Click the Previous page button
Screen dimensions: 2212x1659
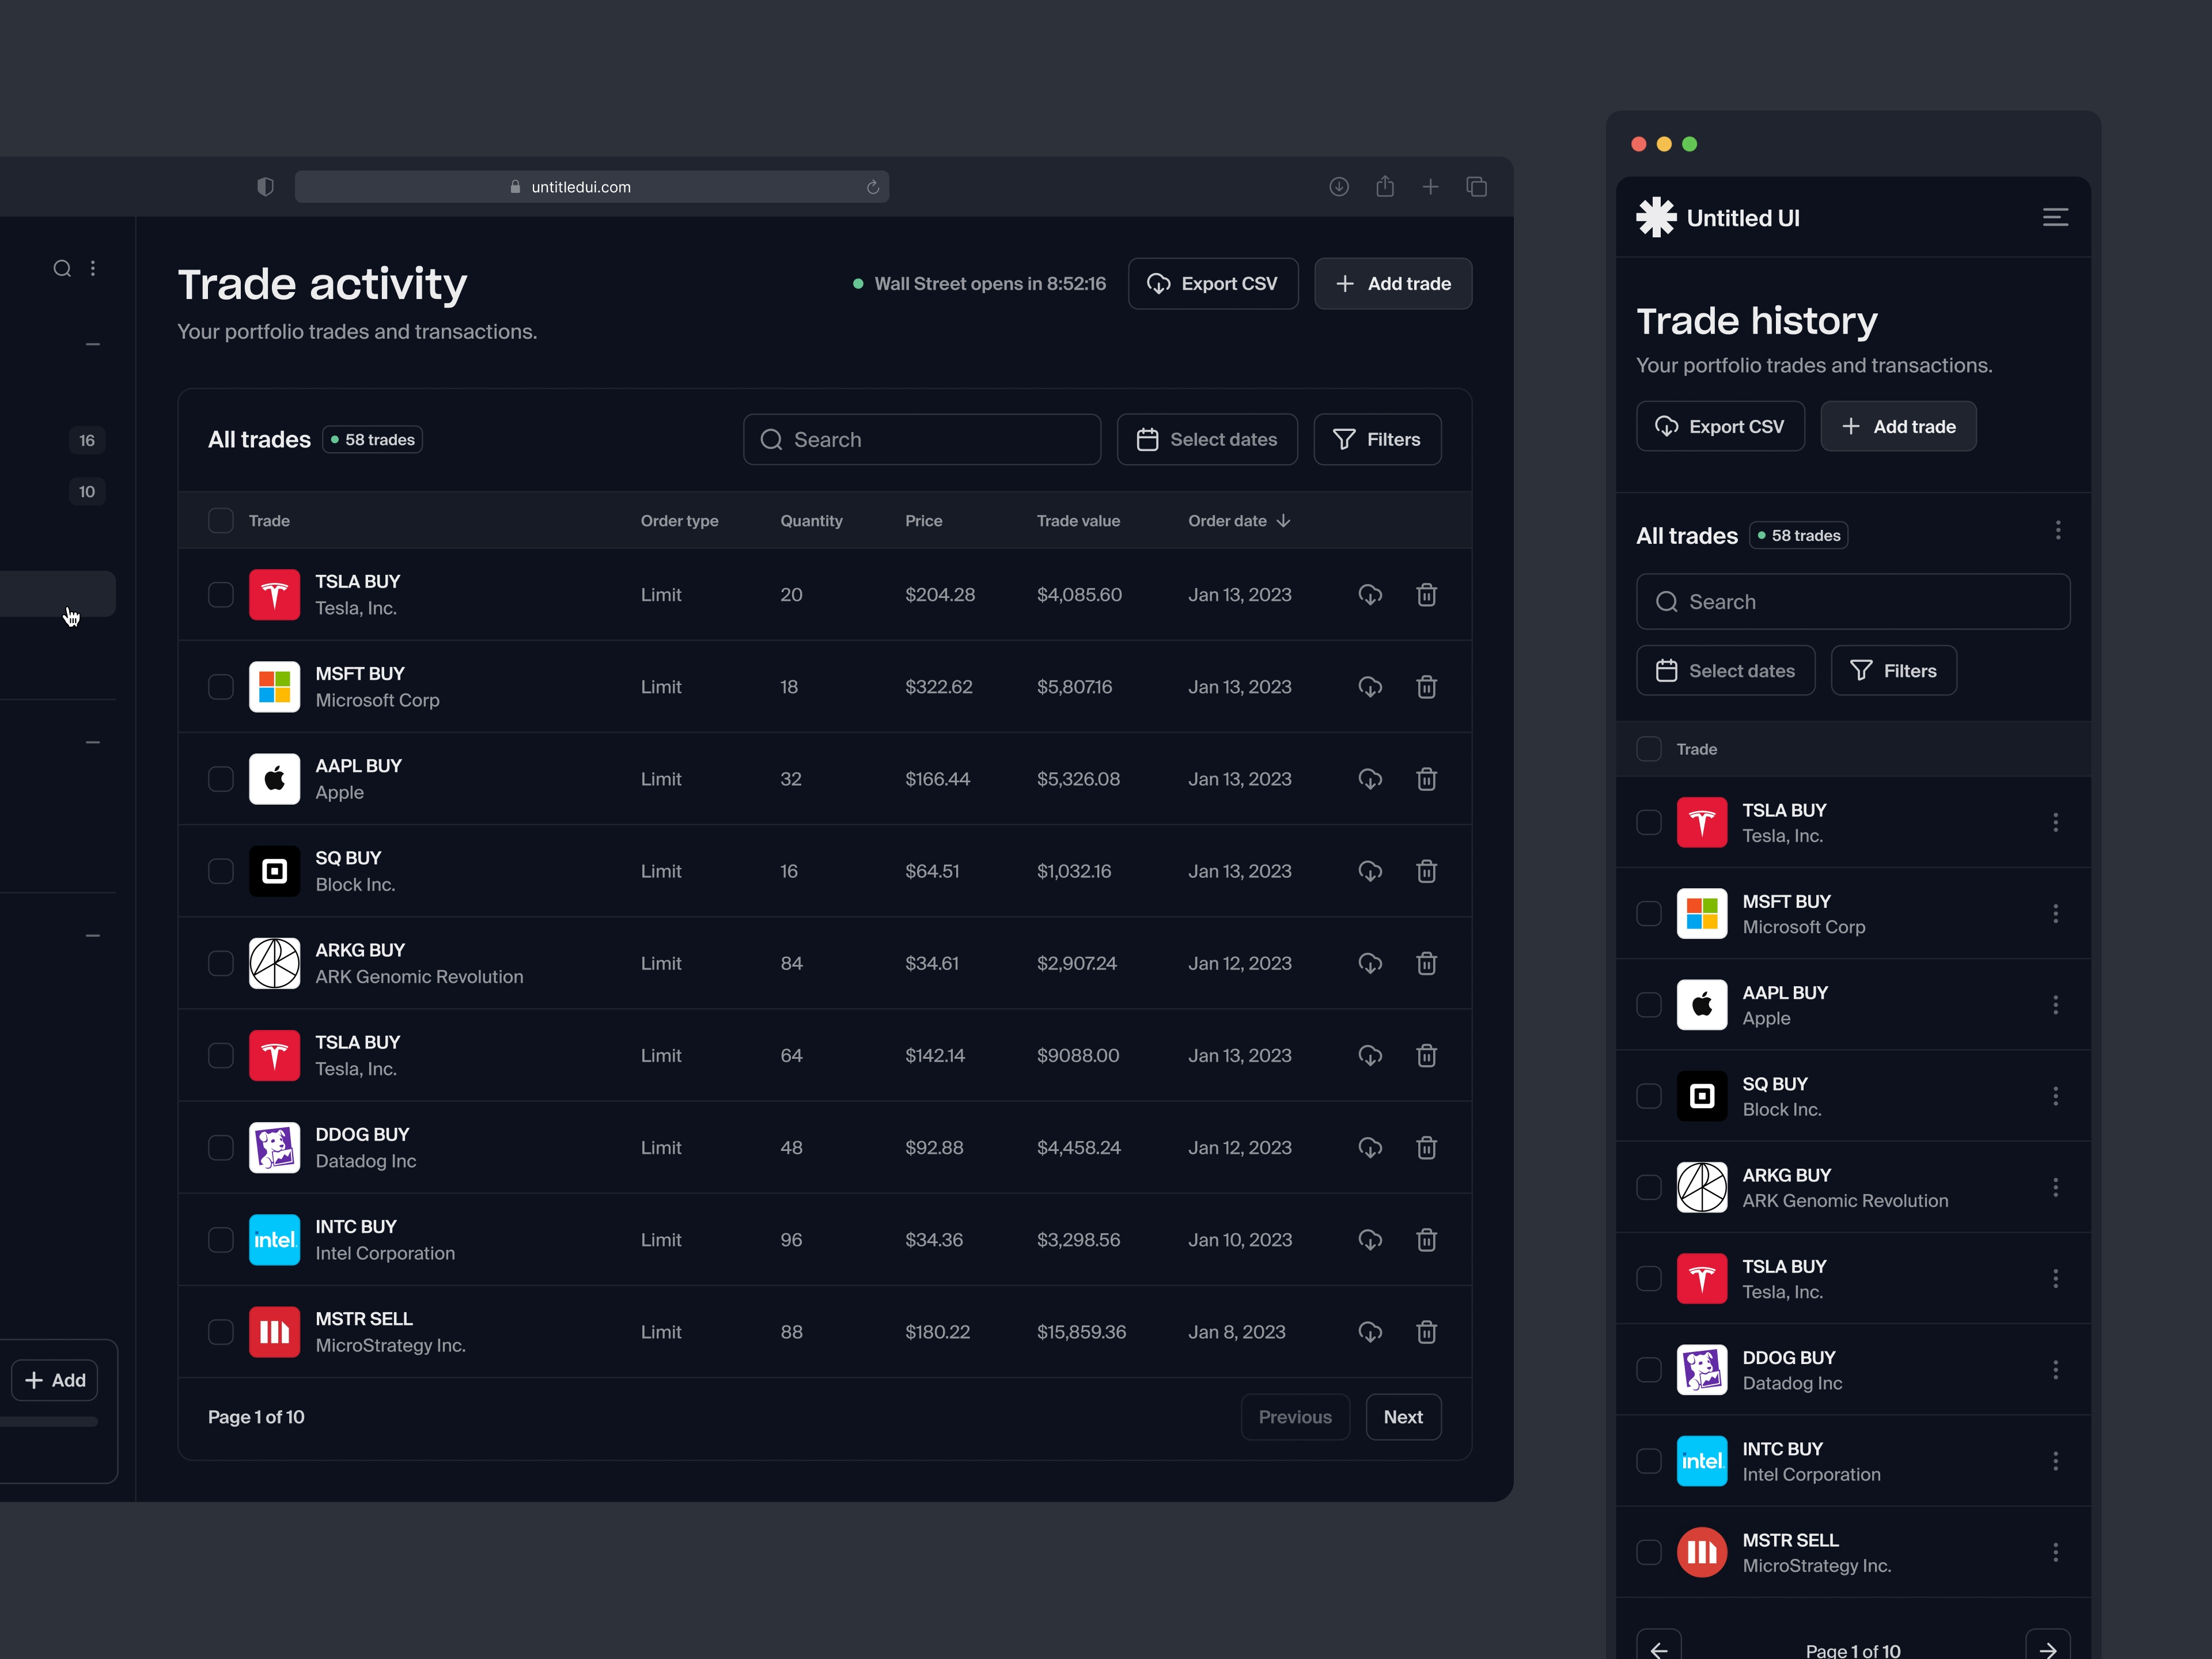1295,1417
